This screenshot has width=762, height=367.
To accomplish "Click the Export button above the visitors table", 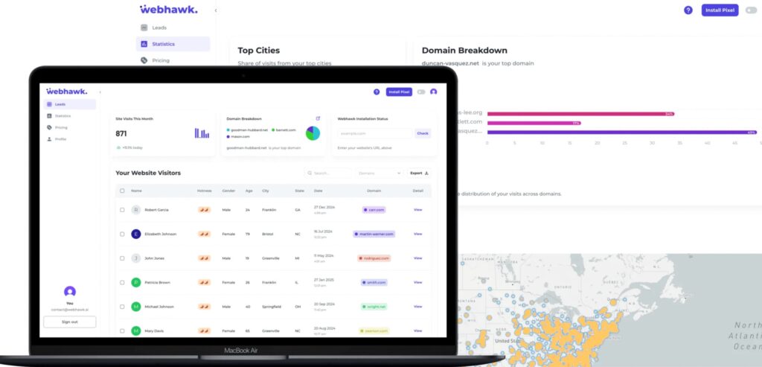I will pyautogui.click(x=420, y=173).
